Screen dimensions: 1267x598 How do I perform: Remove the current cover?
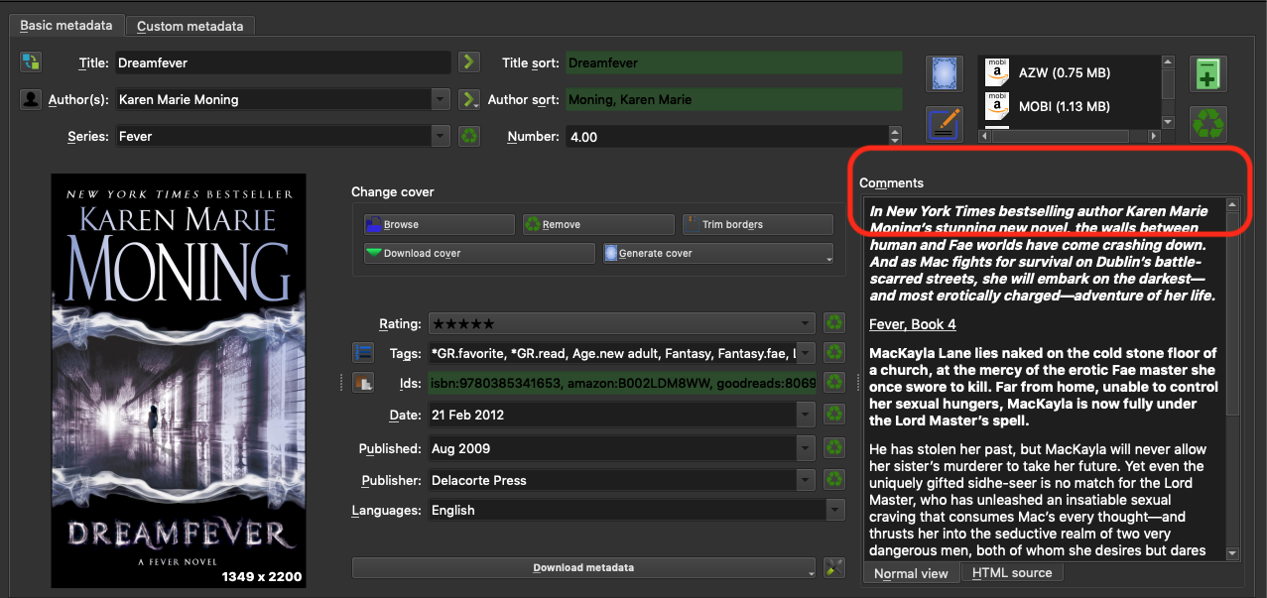[598, 225]
